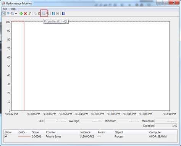Click the Update Data step icon
Viewport: 181px width, 146px height.
58,13
